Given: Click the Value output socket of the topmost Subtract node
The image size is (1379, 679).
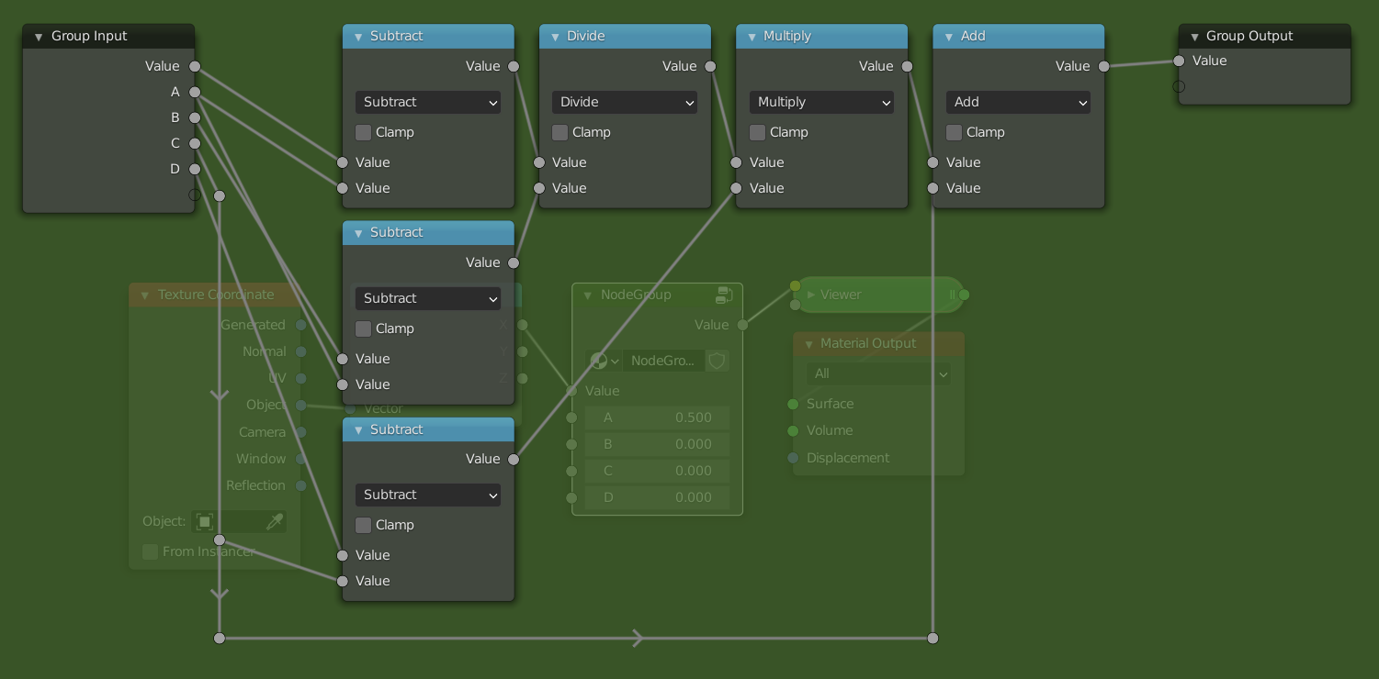Looking at the screenshot, I should (x=514, y=66).
